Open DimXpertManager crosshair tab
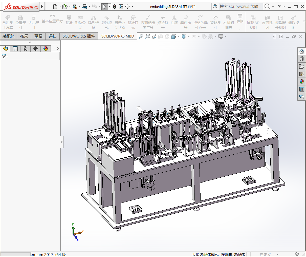 coord(36,49)
